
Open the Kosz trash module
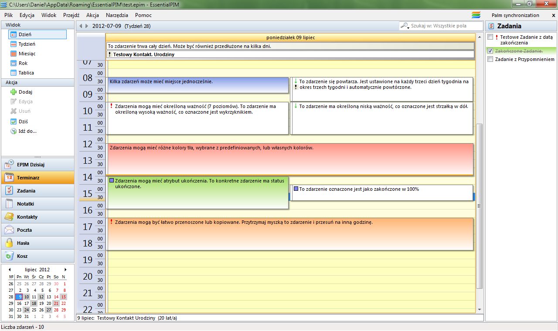(x=37, y=256)
